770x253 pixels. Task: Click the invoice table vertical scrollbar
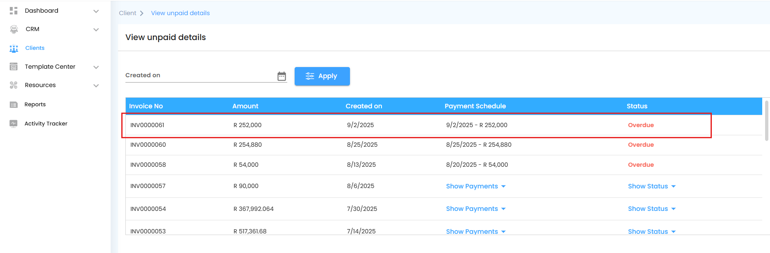[766, 121]
